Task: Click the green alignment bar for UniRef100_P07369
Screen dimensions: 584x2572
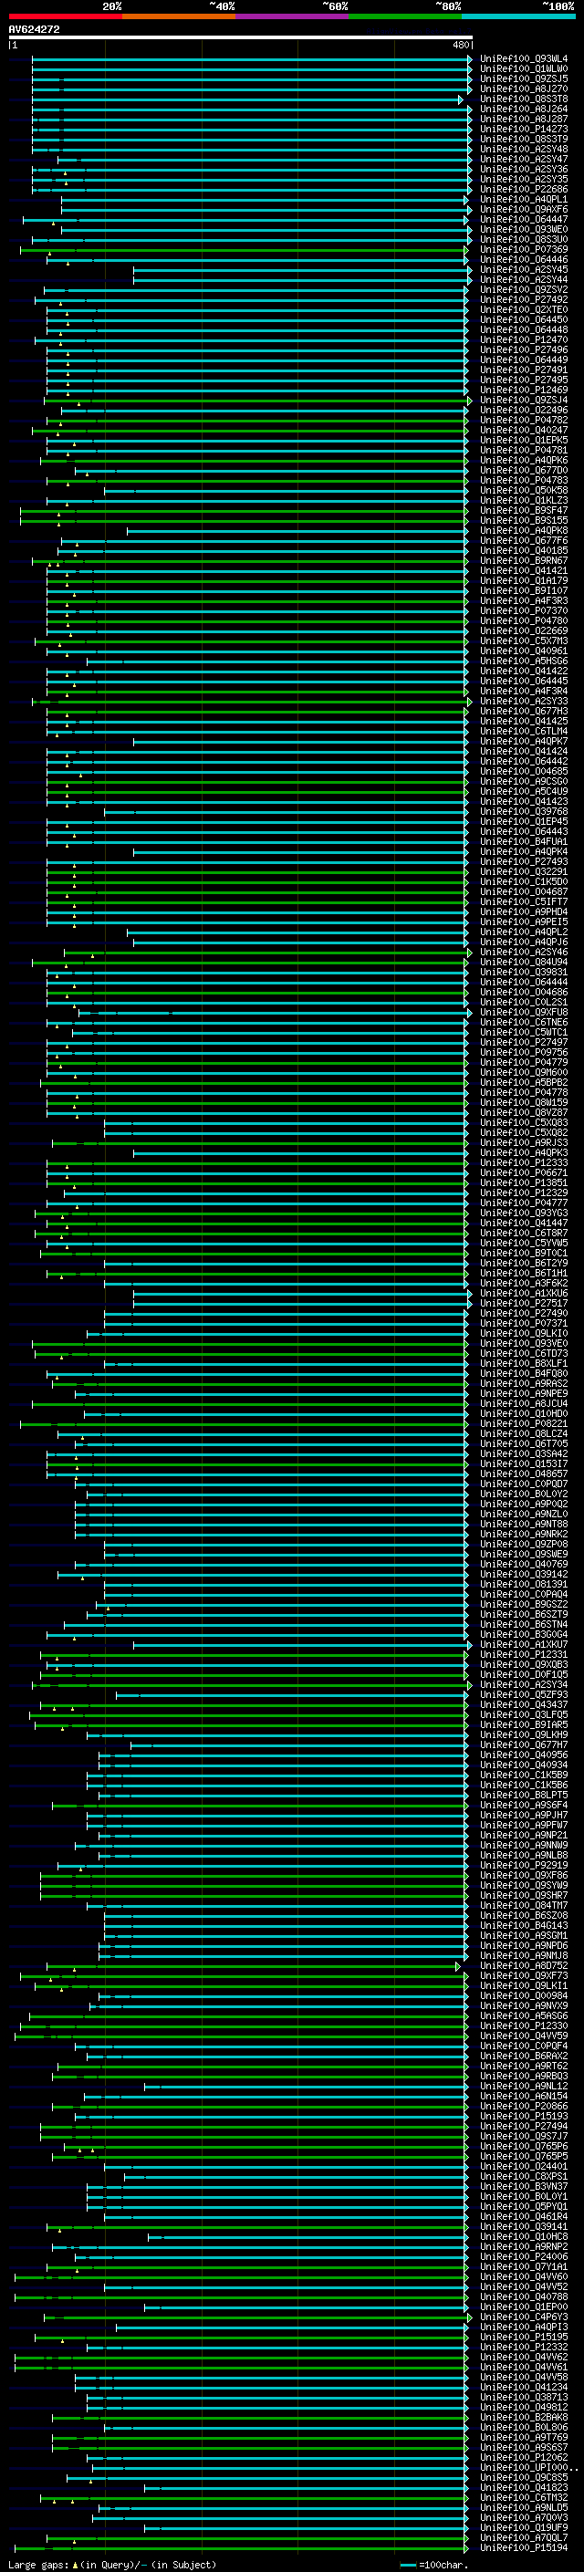Action: 243,251
